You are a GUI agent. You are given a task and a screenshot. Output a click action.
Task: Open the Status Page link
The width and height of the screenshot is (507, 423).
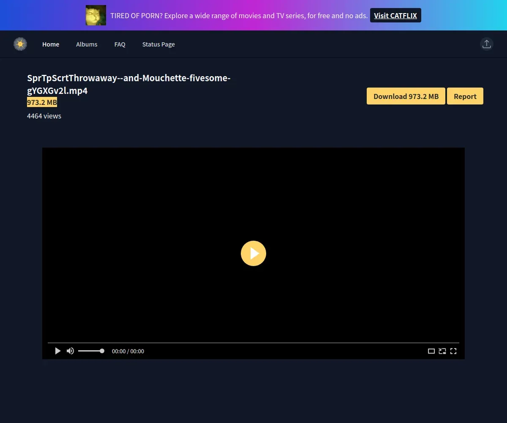(x=158, y=44)
